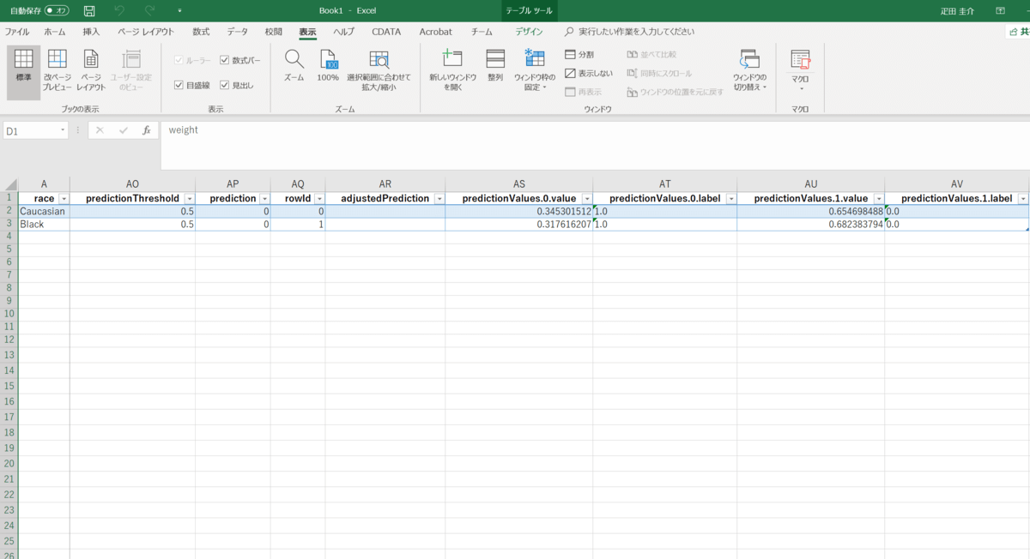
Task: Click the 共有 share button
Action: click(x=1019, y=32)
